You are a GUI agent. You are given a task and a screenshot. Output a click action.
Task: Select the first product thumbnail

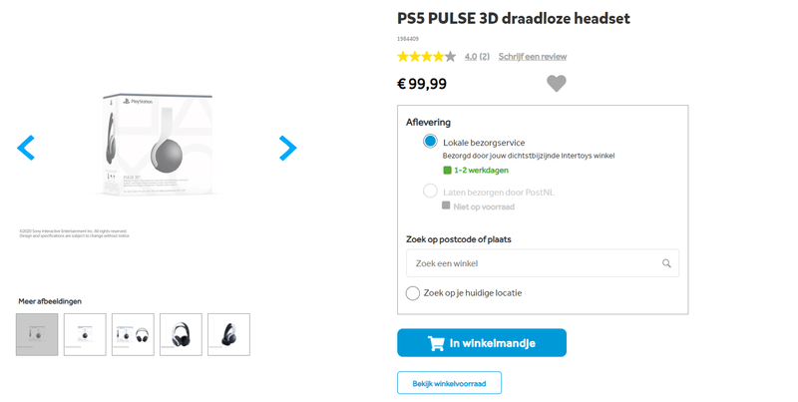tap(37, 334)
